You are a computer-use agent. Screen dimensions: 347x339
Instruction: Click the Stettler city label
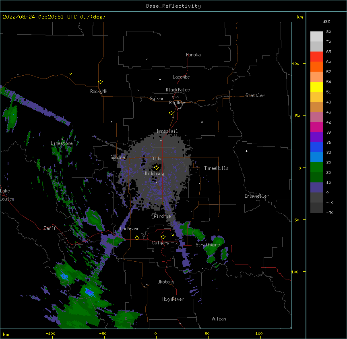point(255,95)
